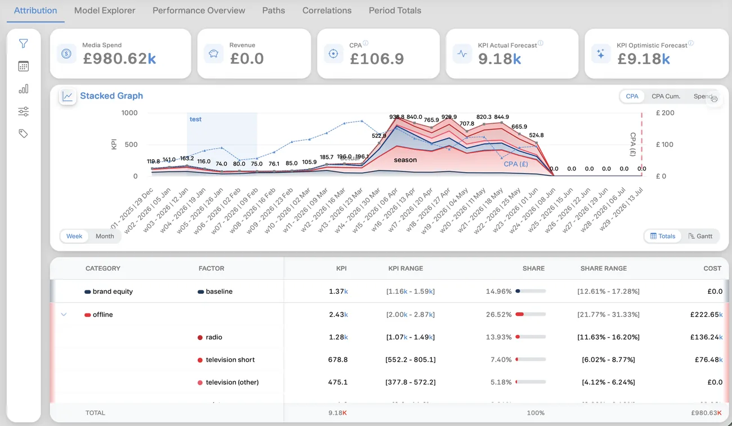732x426 pixels.
Task: Click the offline category color marker
Action: (87, 315)
